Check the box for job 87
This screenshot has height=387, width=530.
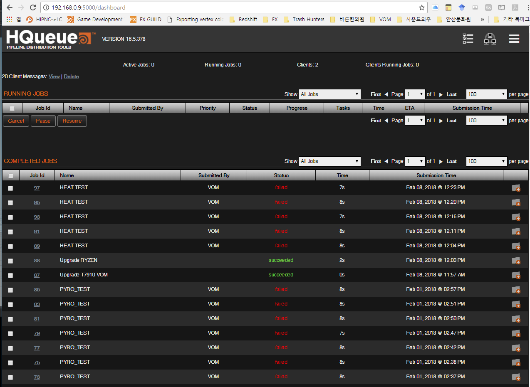(10, 276)
